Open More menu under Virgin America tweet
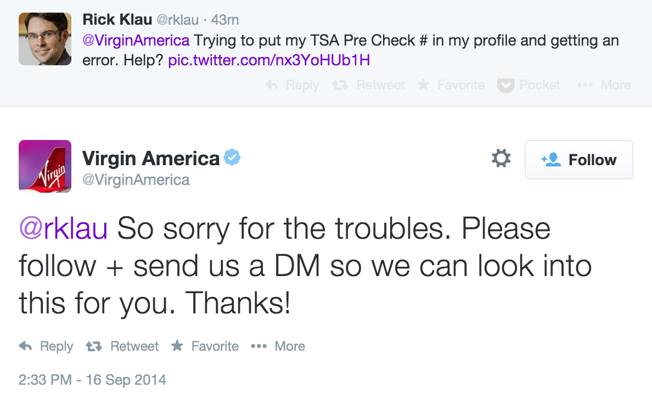Screen dimensions: 652x410 point(278,346)
